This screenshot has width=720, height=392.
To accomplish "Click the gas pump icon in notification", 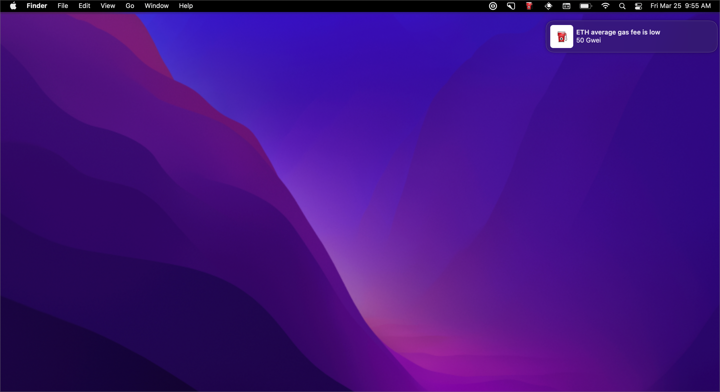I will pos(561,37).
